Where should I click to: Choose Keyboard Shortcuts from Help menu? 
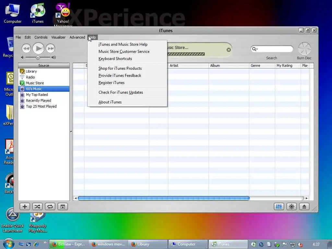point(127,59)
